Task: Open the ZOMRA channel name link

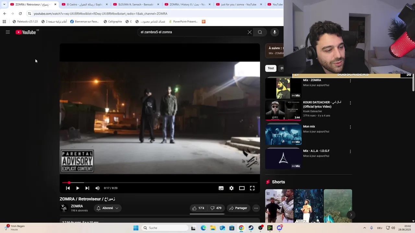Action: click(77, 206)
